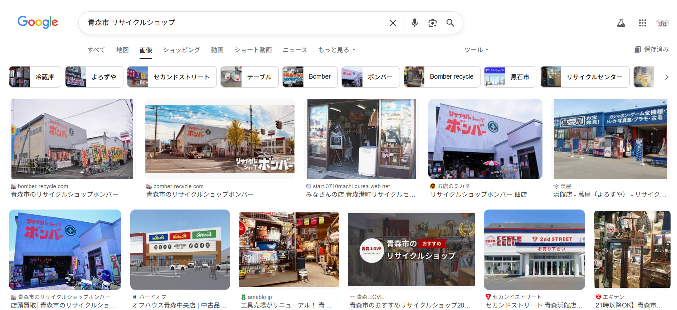Screen dimensions: 677x310
Task: Open the お店のミカタ ボンバー佃店 image
Action: tap(485, 139)
